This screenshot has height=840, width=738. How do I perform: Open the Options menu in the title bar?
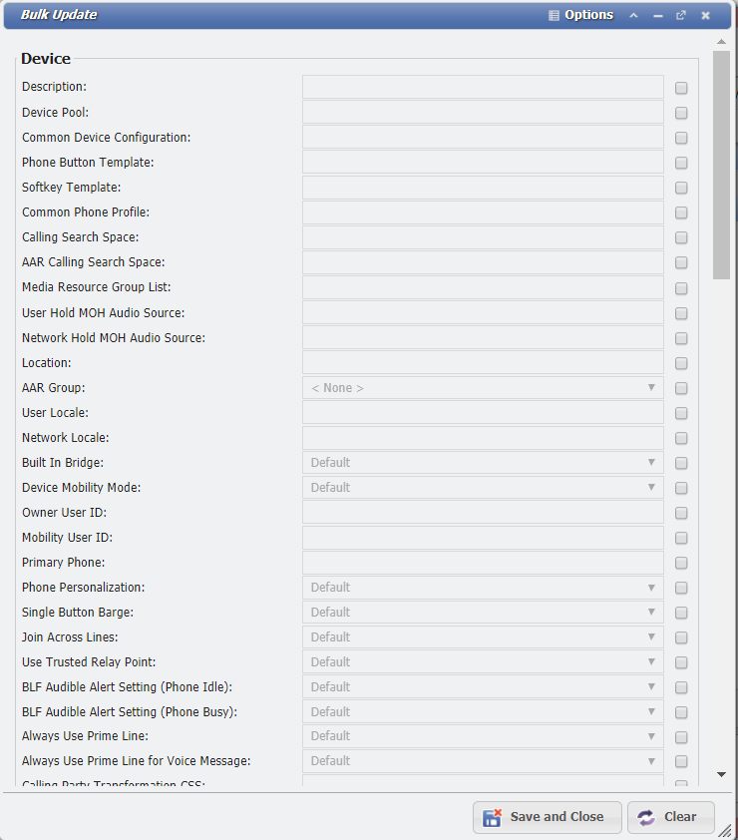pos(581,15)
